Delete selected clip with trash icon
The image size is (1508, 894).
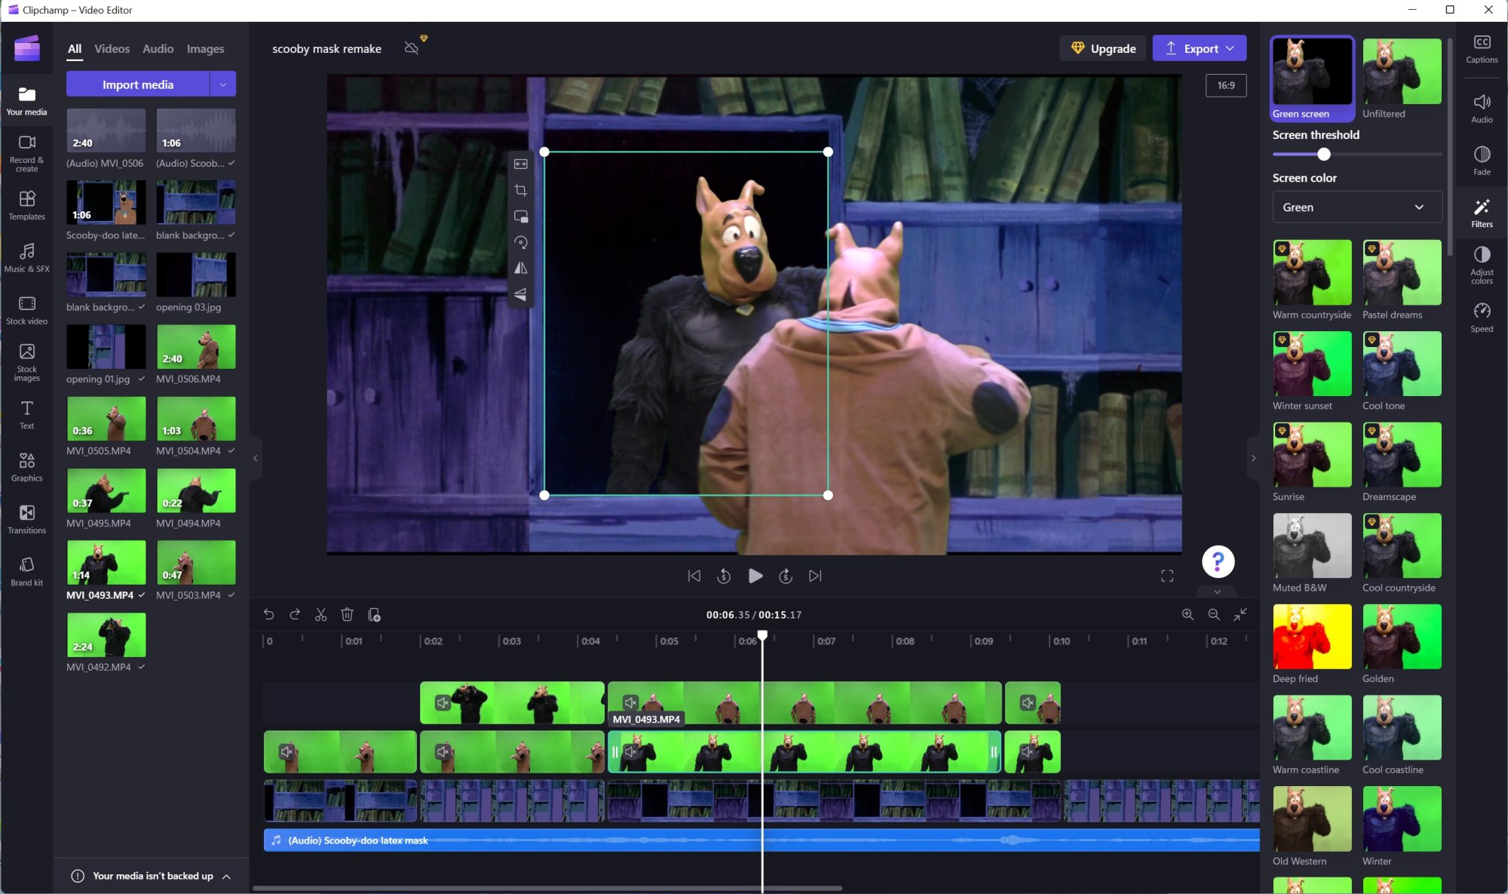tap(347, 615)
